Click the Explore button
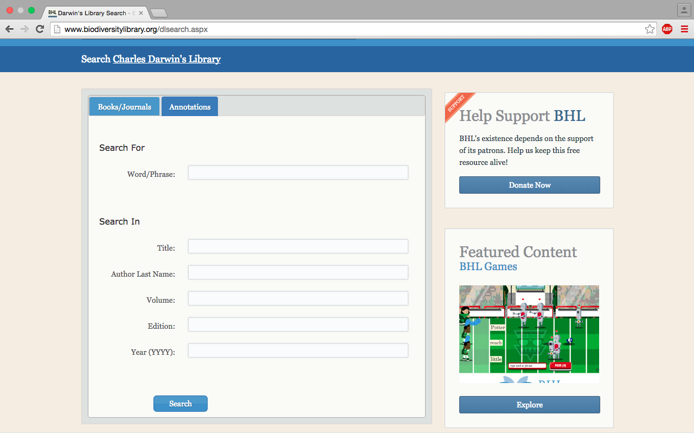The height and width of the screenshot is (434, 694). click(x=529, y=405)
